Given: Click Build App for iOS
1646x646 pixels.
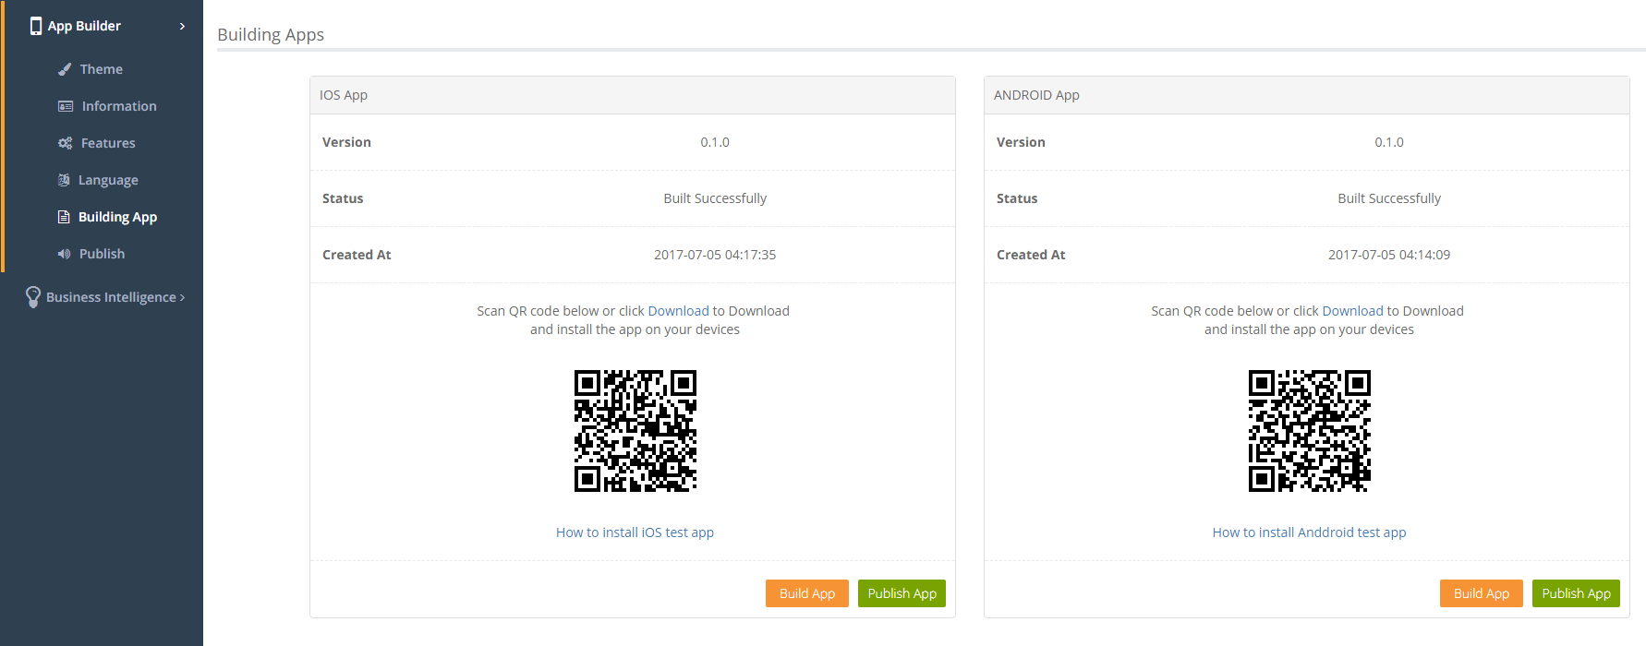Looking at the screenshot, I should (x=807, y=593).
